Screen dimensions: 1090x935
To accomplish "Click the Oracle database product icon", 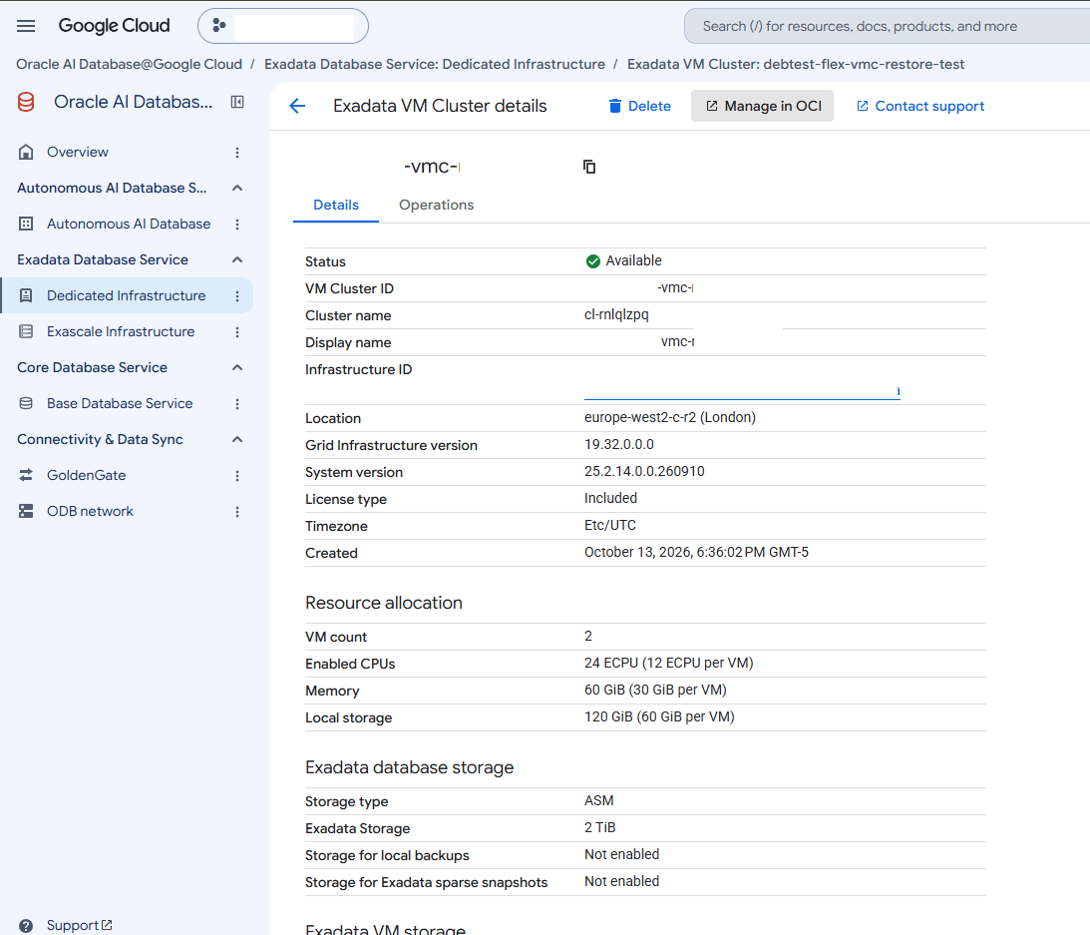I will (26, 102).
